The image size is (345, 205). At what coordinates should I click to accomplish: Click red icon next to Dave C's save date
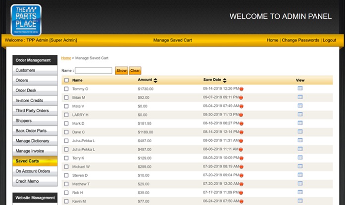pos(242,132)
